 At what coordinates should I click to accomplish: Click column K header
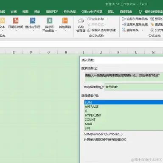click(x=118, y=52)
